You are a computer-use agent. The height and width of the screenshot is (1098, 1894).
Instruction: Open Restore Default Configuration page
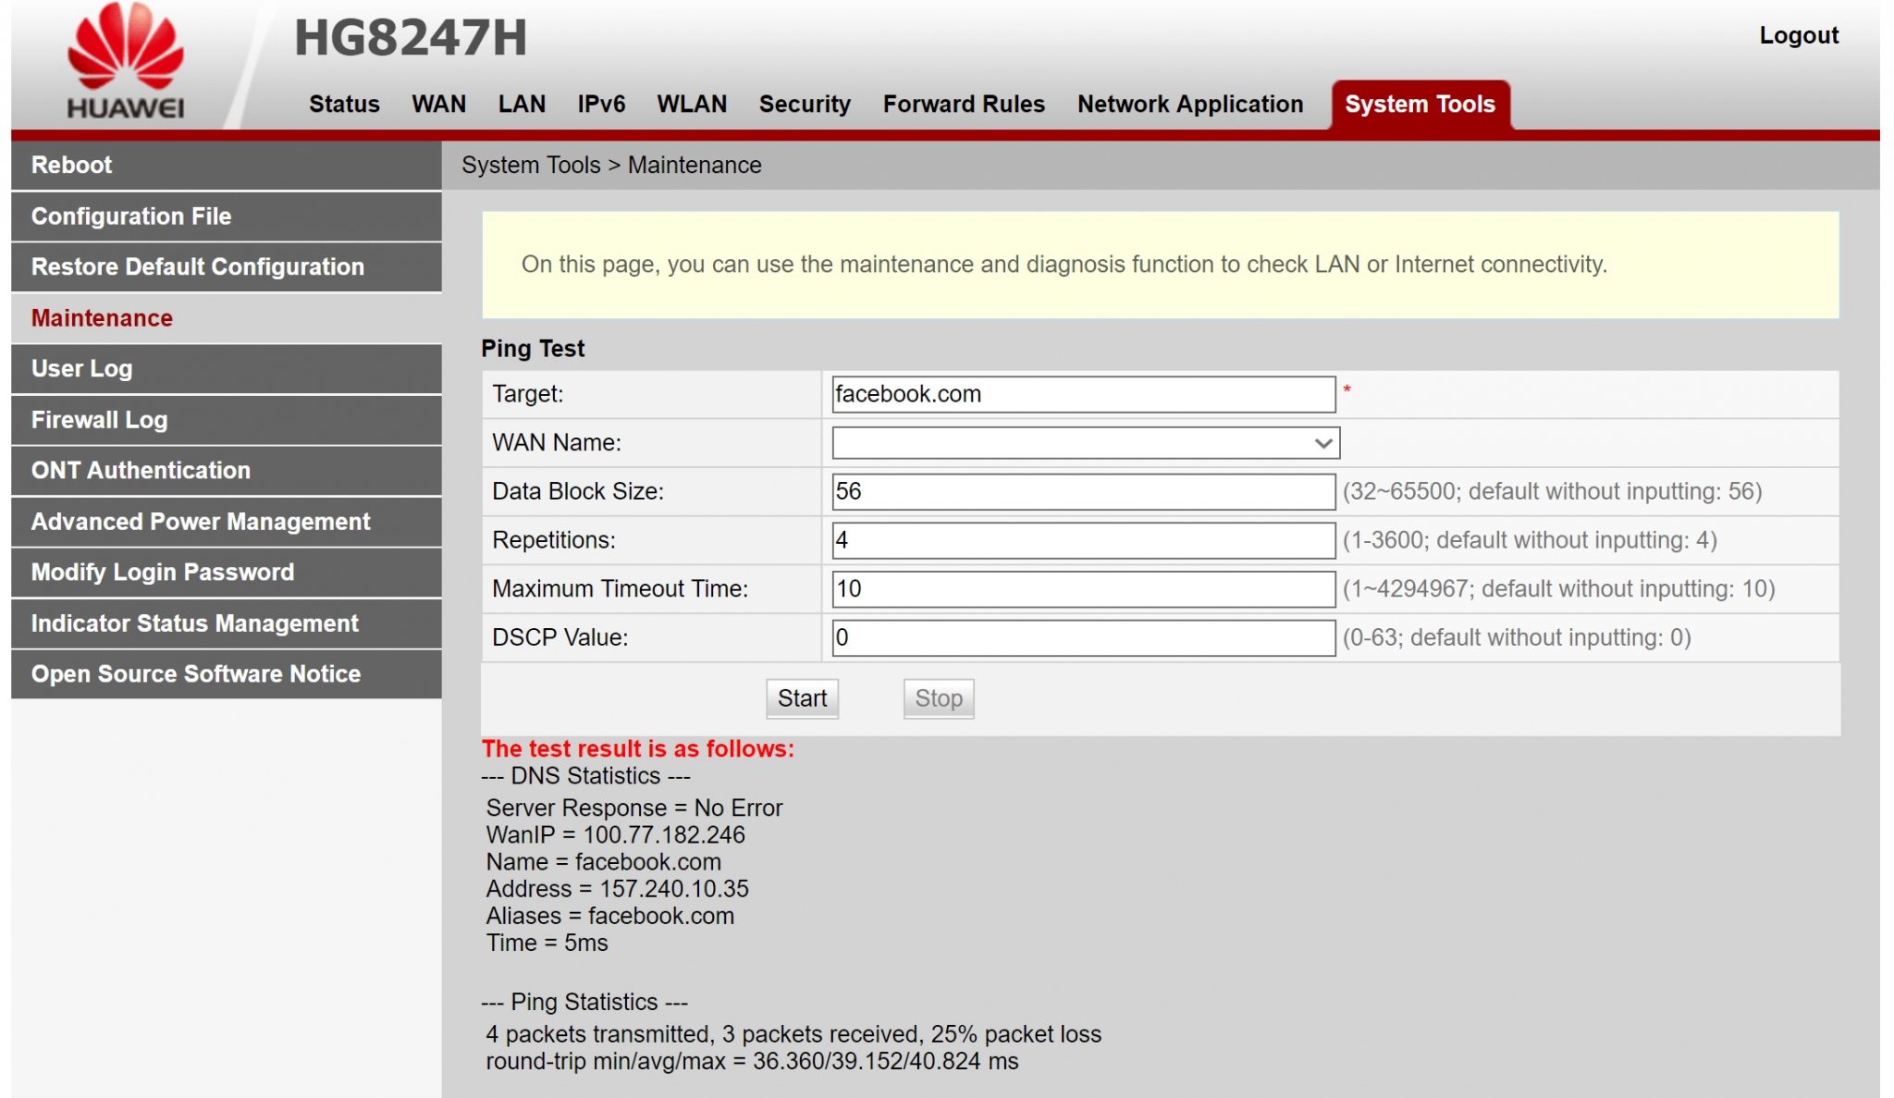click(226, 267)
